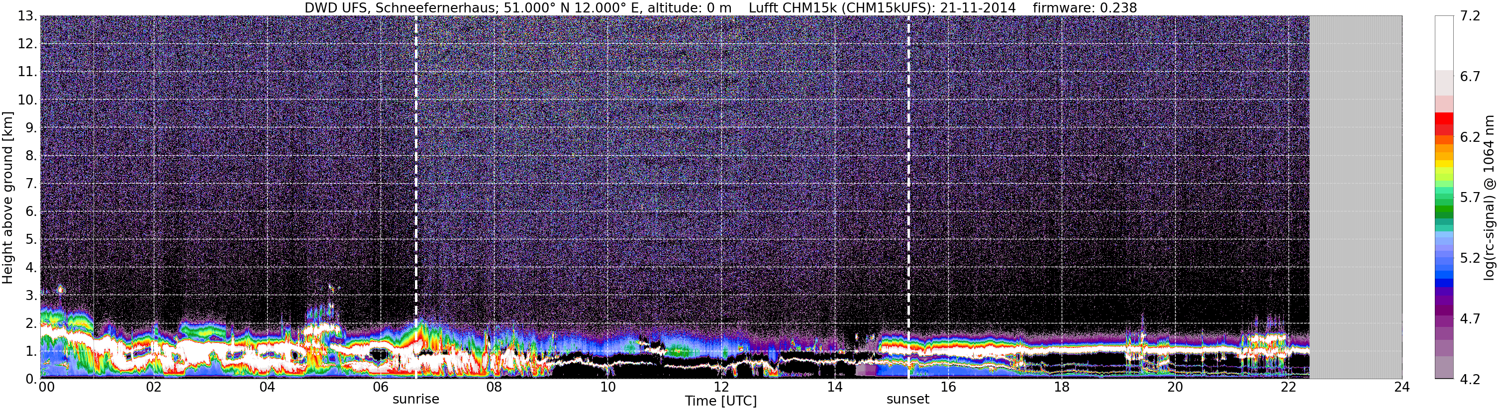Click the y-axis tick label '12.'

(27, 44)
